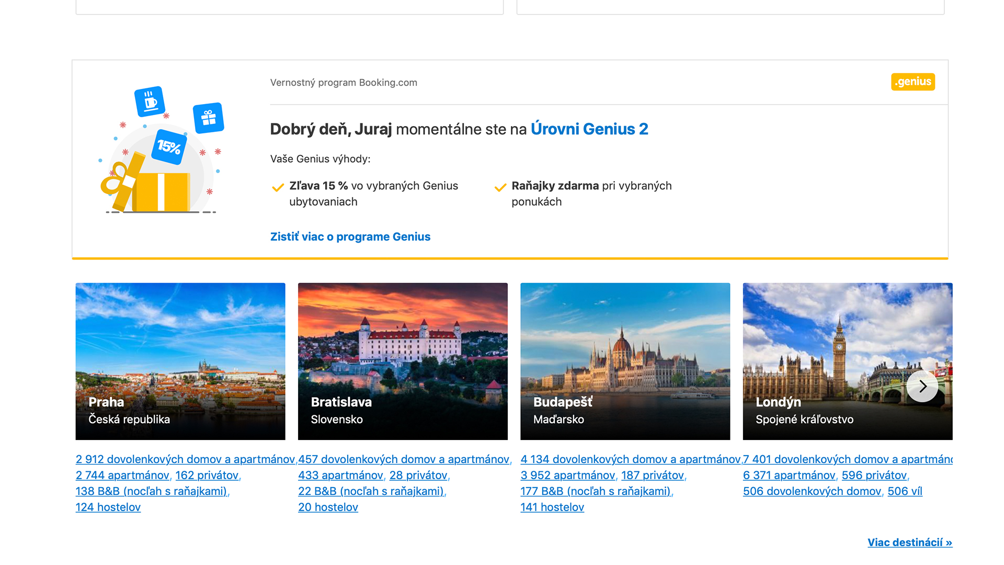Click the Raňajky zdarma benefit text
1004x565 pixels.
(x=591, y=194)
